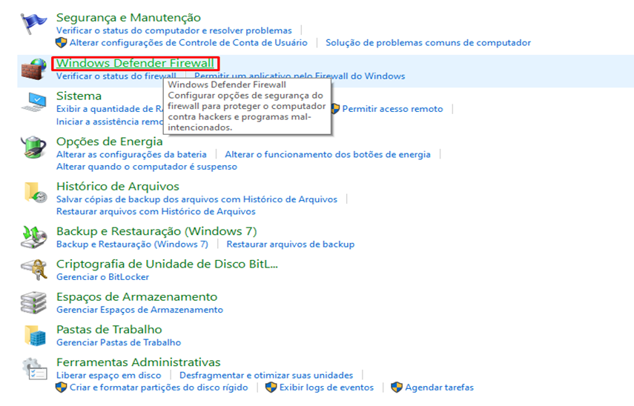Click the Segurança e Manutenção flag icon

click(x=33, y=24)
